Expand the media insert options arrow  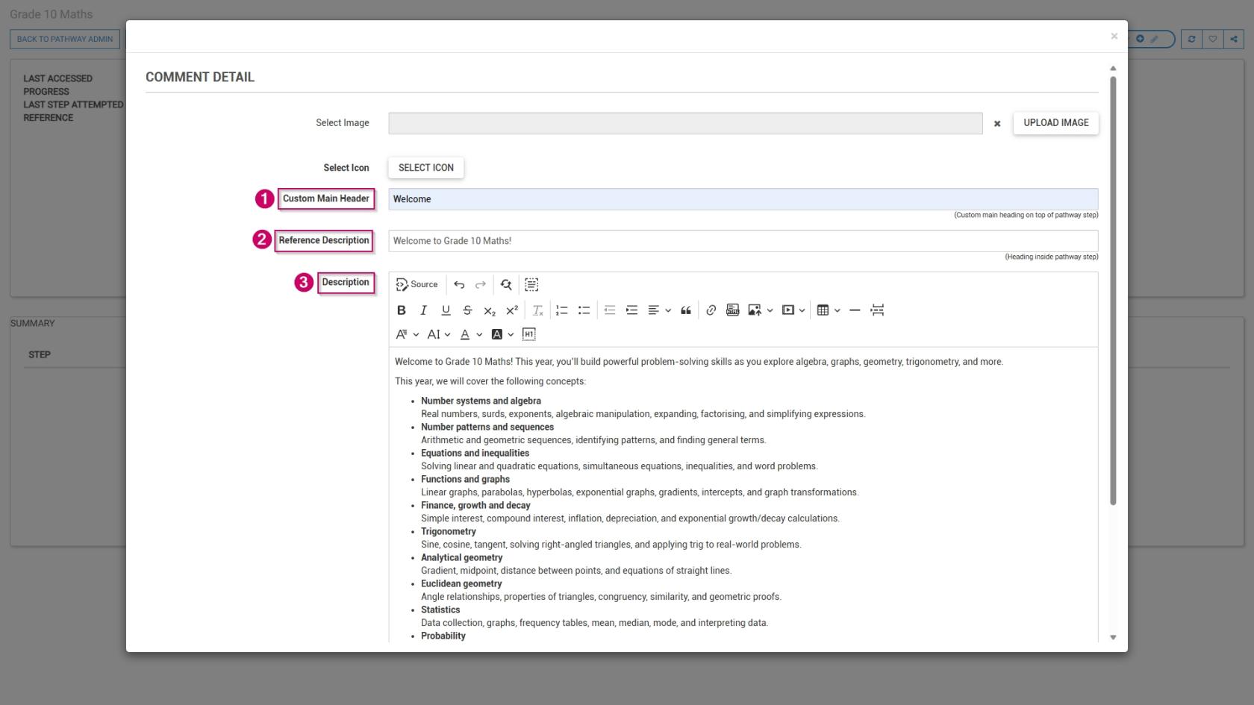(x=802, y=310)
